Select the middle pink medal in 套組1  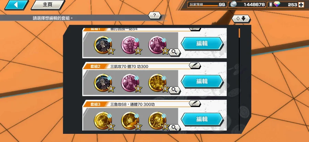130,45
